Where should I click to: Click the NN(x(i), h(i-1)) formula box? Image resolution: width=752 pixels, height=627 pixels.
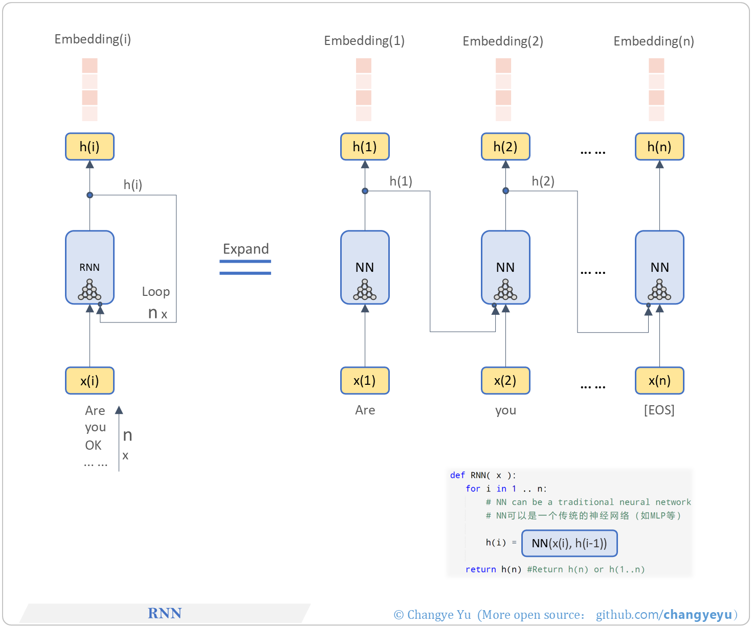pyautogui.click(x=569, y=543)
